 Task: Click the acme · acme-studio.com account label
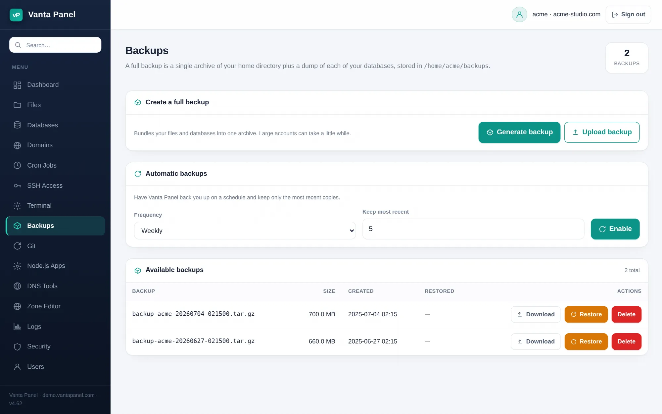point(566,14)
